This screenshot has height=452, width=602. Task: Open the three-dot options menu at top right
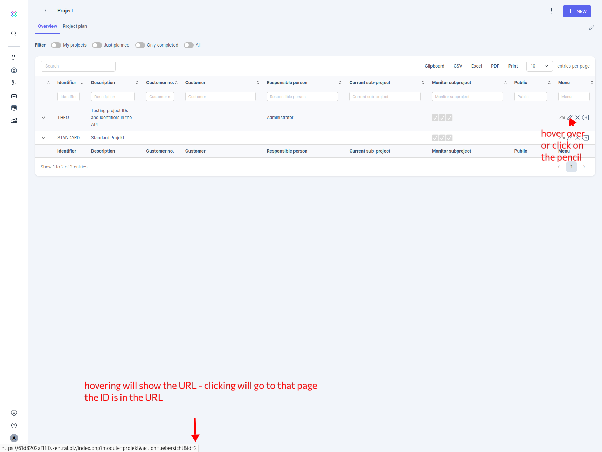point(551,11)
